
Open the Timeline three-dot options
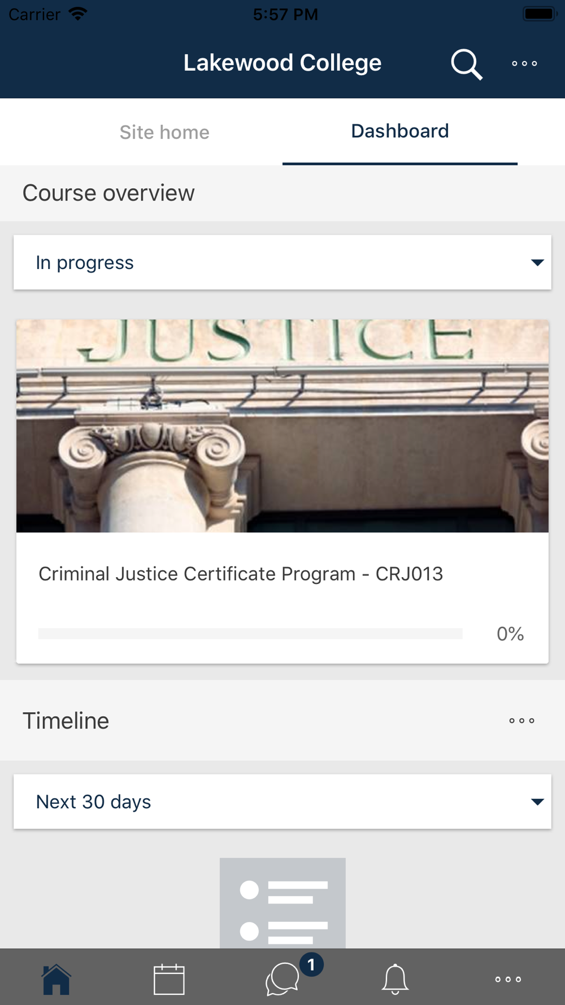coord(521,721)
